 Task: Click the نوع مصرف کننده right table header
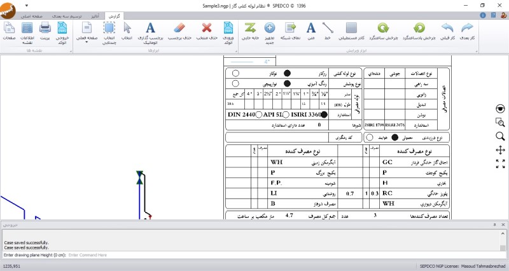[415, 151]
